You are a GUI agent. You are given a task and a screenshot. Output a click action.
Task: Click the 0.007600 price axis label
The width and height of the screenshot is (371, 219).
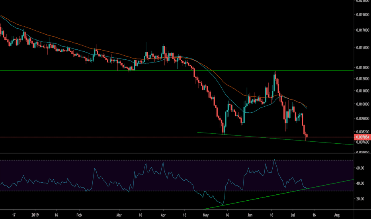point(363,142)
